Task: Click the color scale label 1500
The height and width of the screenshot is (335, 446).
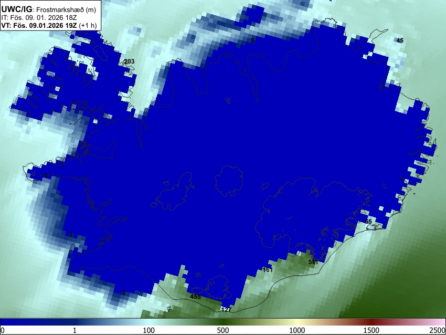Action: coord(371,330)
